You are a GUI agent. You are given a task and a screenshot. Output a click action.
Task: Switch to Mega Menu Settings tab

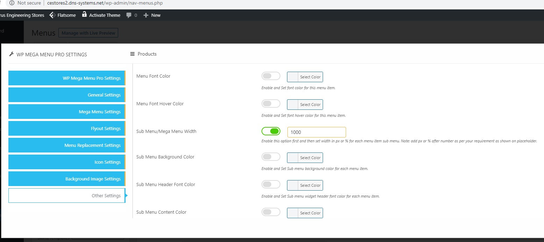click(67, 112)
